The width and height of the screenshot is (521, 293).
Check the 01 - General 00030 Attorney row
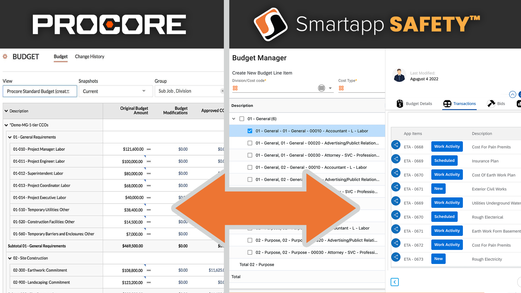tap(250, 155)
